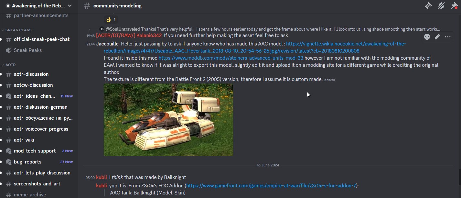Screen dimensions: 461x198
Task: Open the AAC hovertank image attachment
Action: pos(168,120)
